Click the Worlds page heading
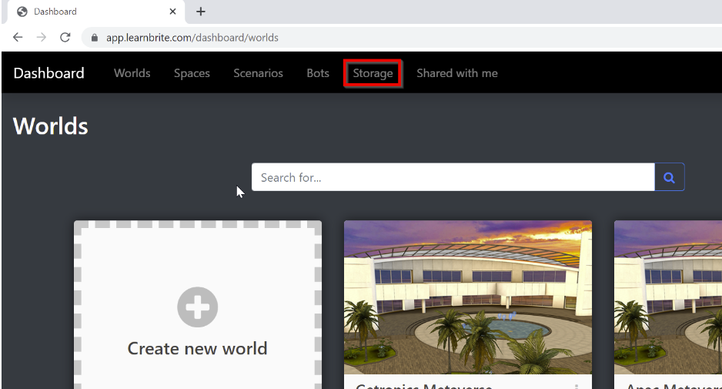This screenshot has width=722, height=389. (x=50, y=126)
